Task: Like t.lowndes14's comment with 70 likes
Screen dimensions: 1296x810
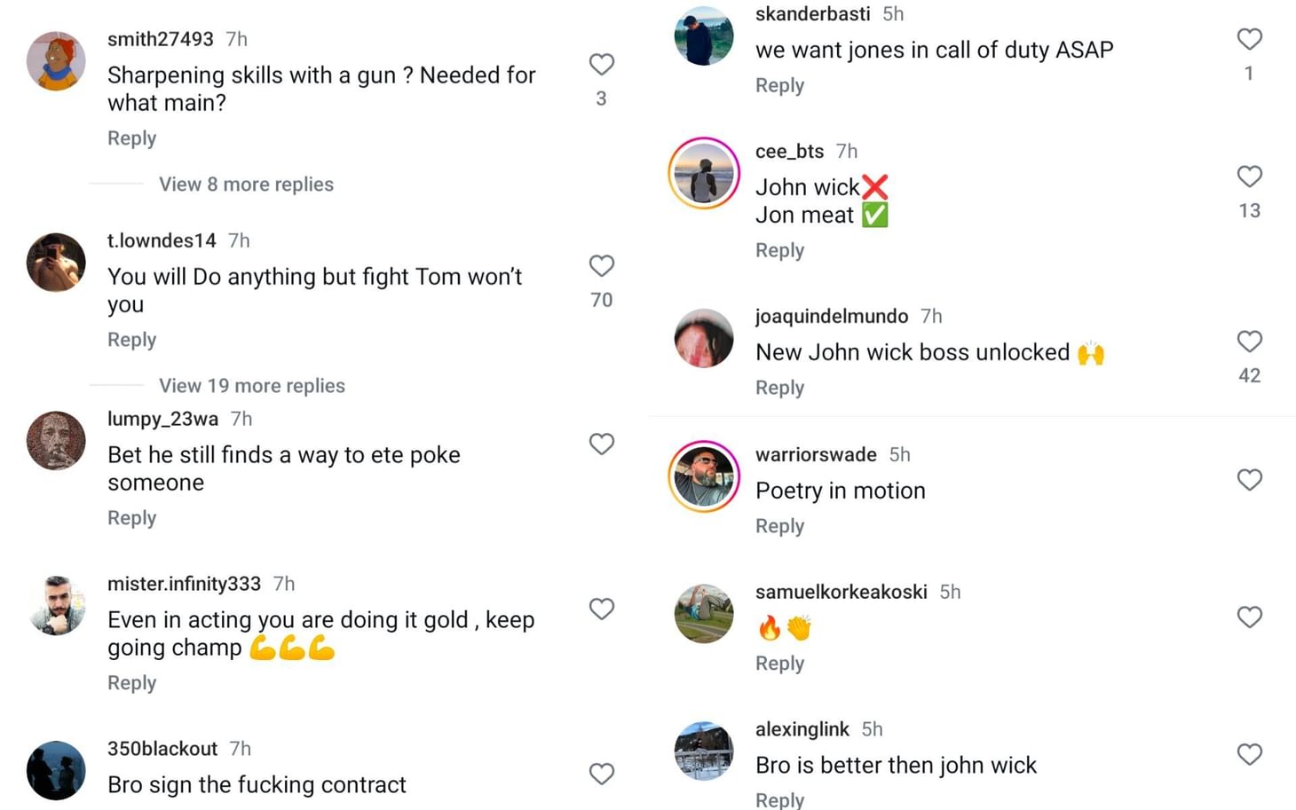Action: point(602,266)
